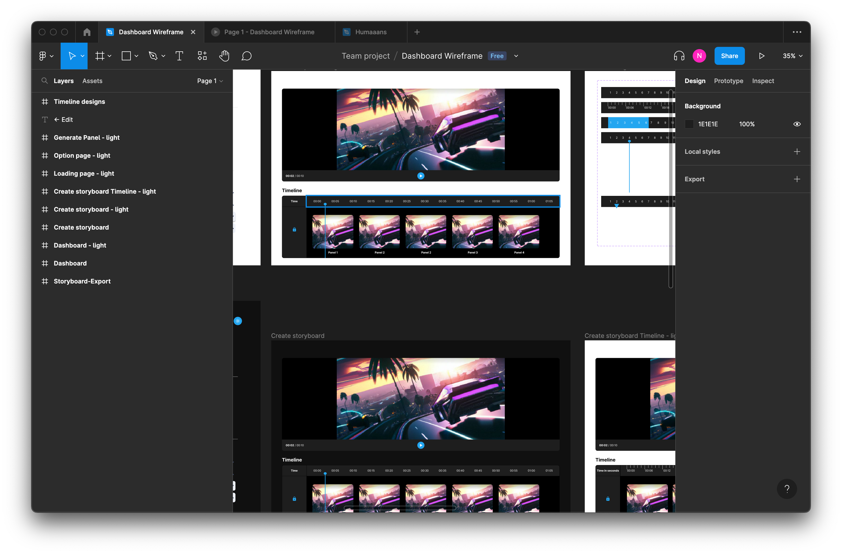Switch to the Prototype tab
842x554 pixels.
(x=728, y=81)
